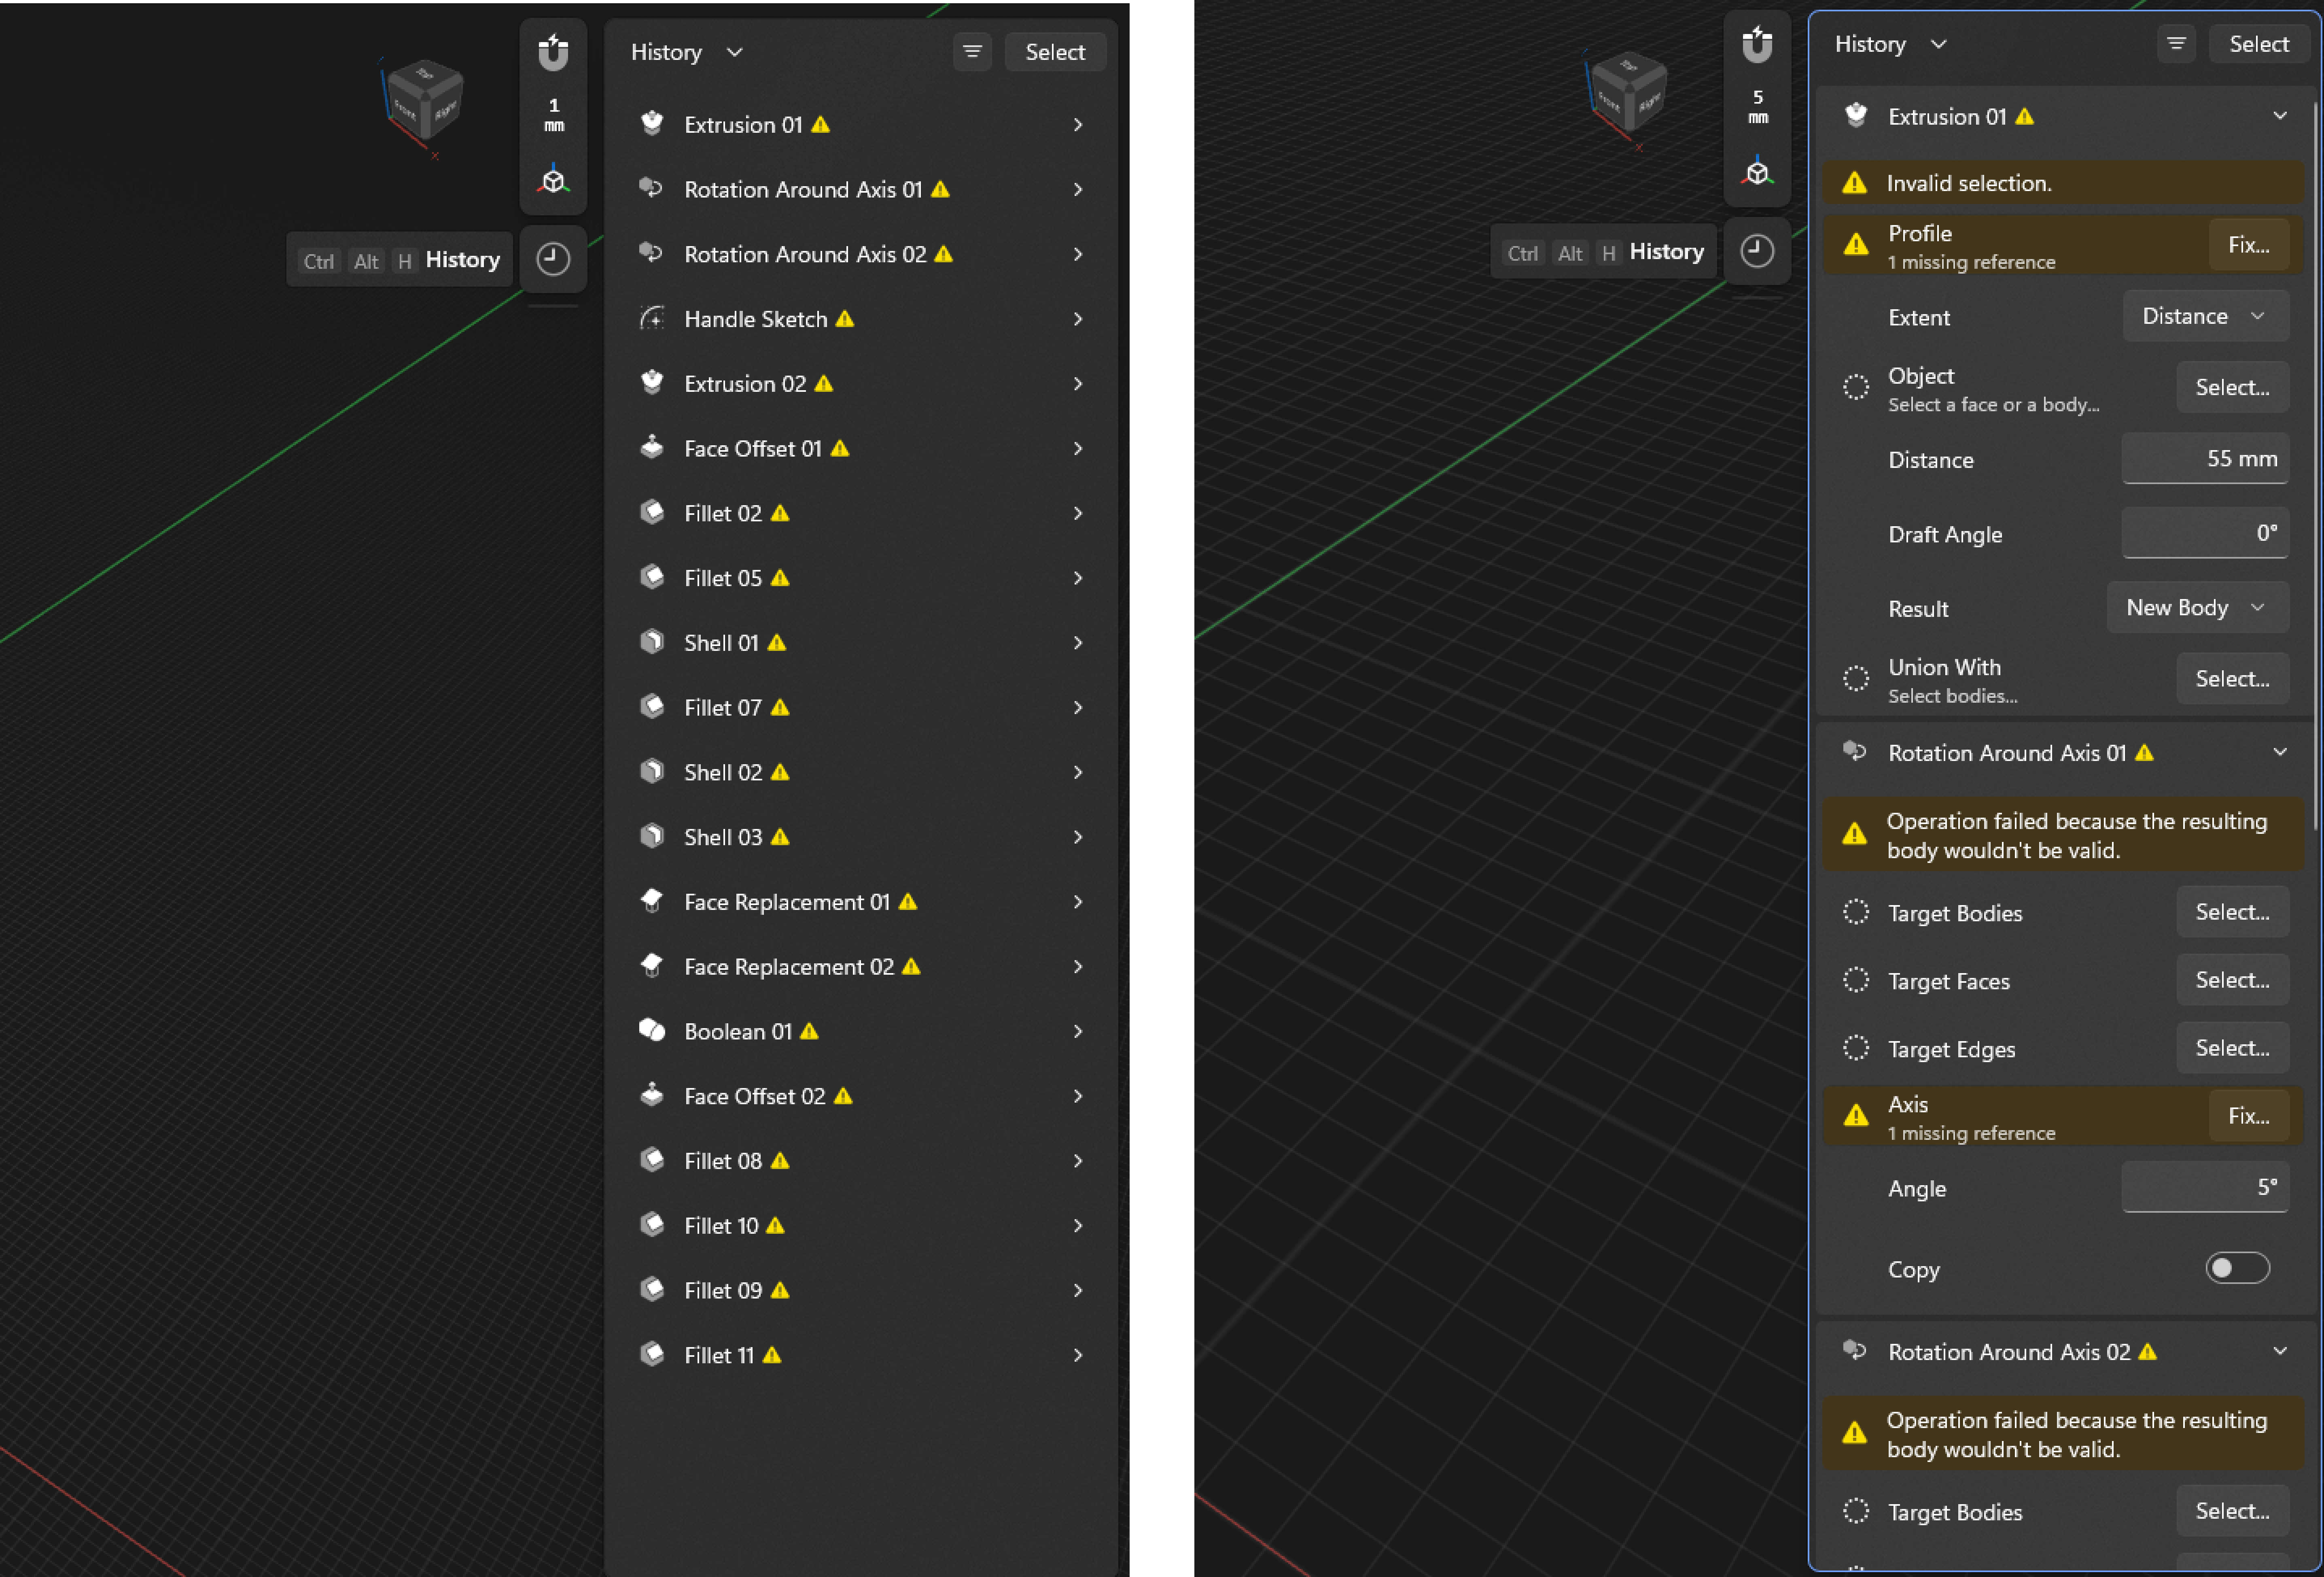2324x1577 pixels.
Task: Collapse Rotation Around Axis 01 in right panel
Action: coord(2279,752)
